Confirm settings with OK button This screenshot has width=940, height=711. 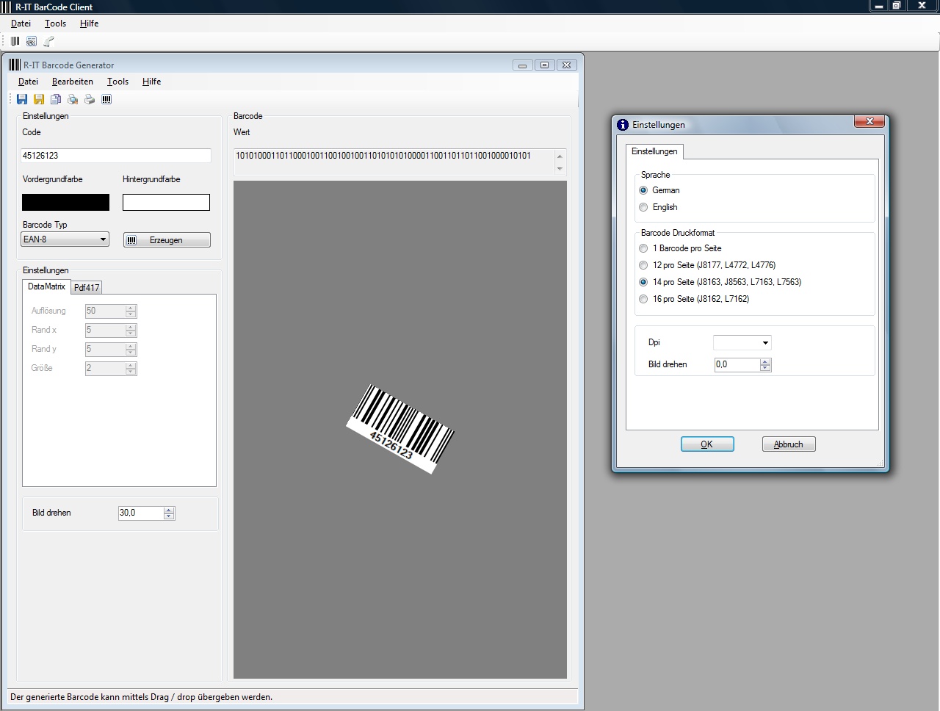(x=707, y=444)
